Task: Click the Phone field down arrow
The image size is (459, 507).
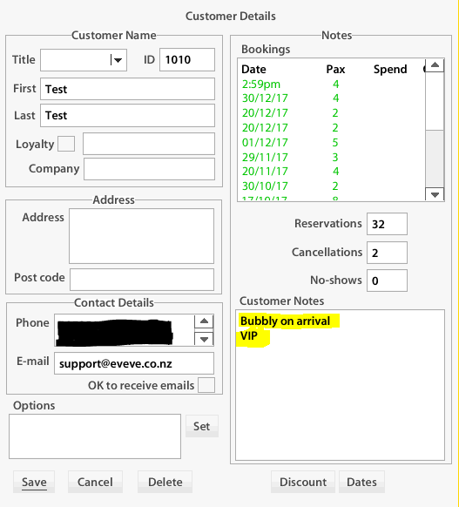Action: (x=204, y=339)
